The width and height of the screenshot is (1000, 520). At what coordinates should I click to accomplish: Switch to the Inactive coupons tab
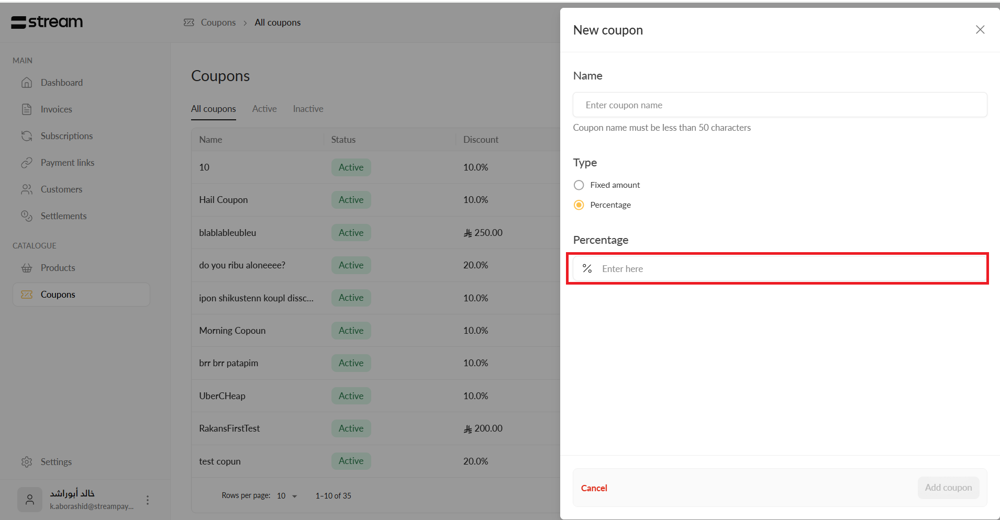pyautogui.click(x=308, y=109)
